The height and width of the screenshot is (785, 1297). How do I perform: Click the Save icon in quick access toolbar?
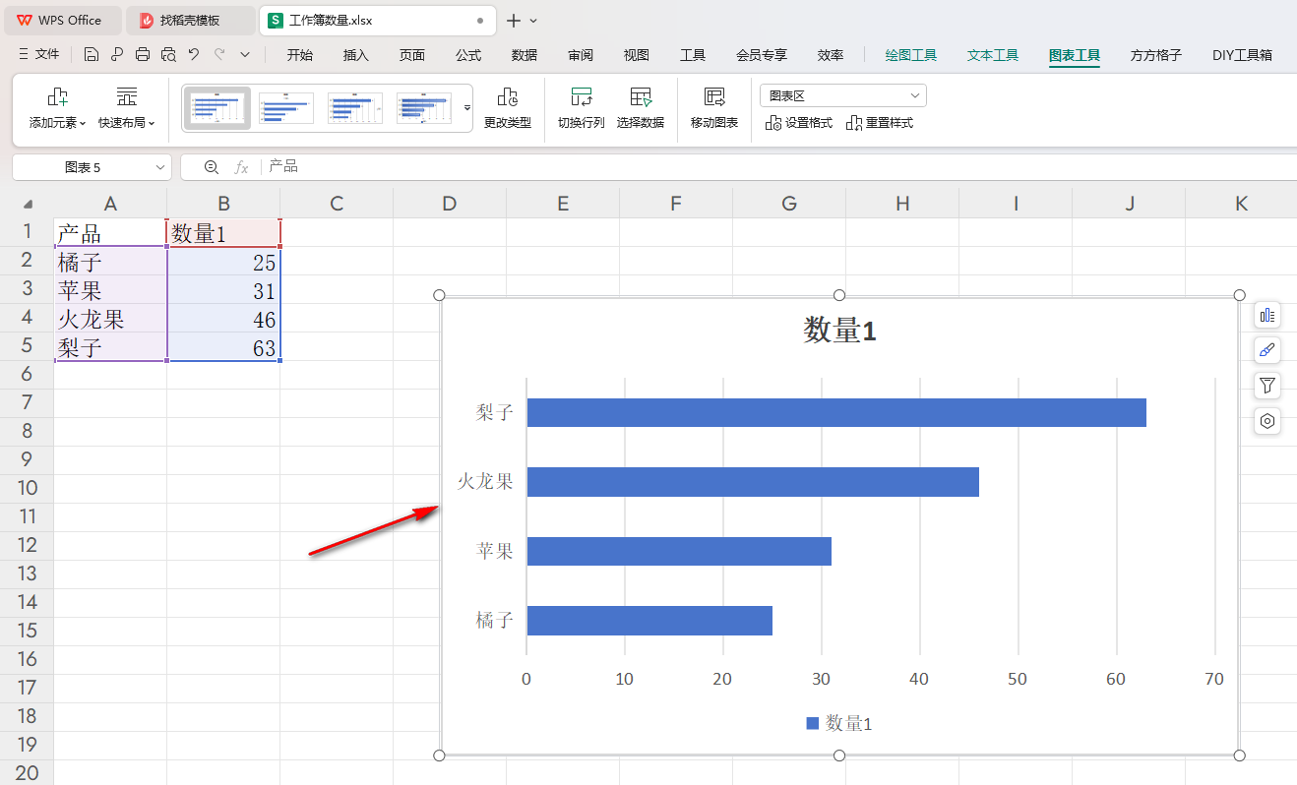tap(92, 55)
